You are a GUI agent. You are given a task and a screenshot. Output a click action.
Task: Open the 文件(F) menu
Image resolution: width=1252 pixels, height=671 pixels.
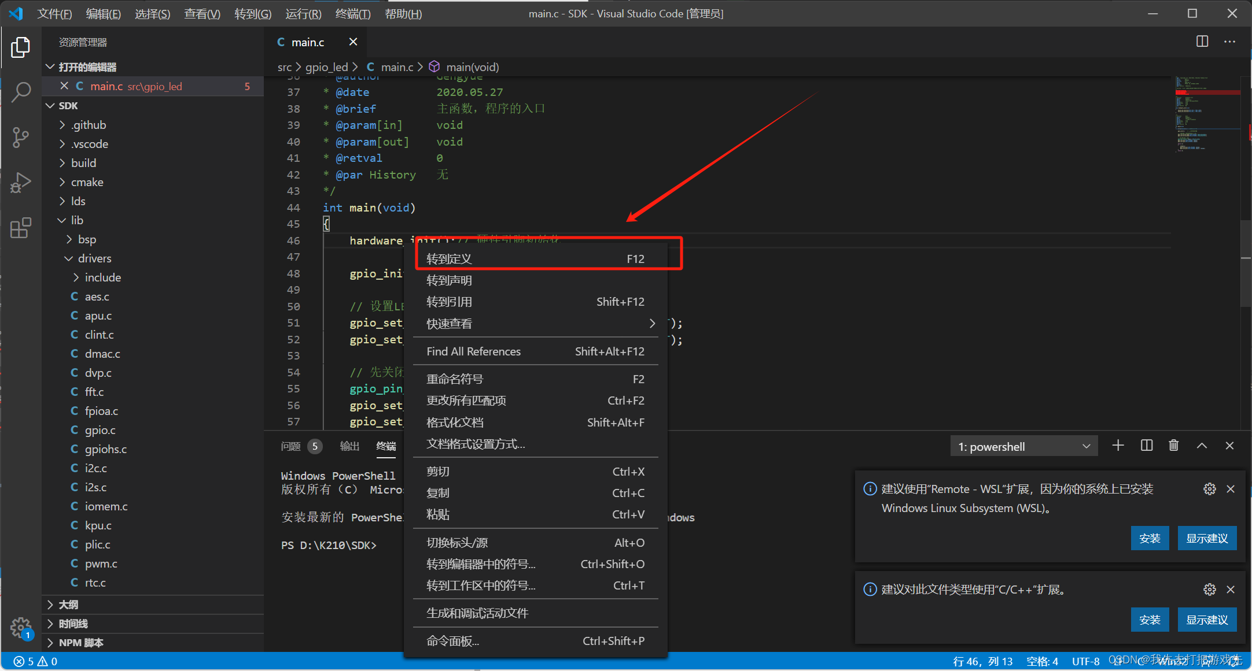coord(54,13)
